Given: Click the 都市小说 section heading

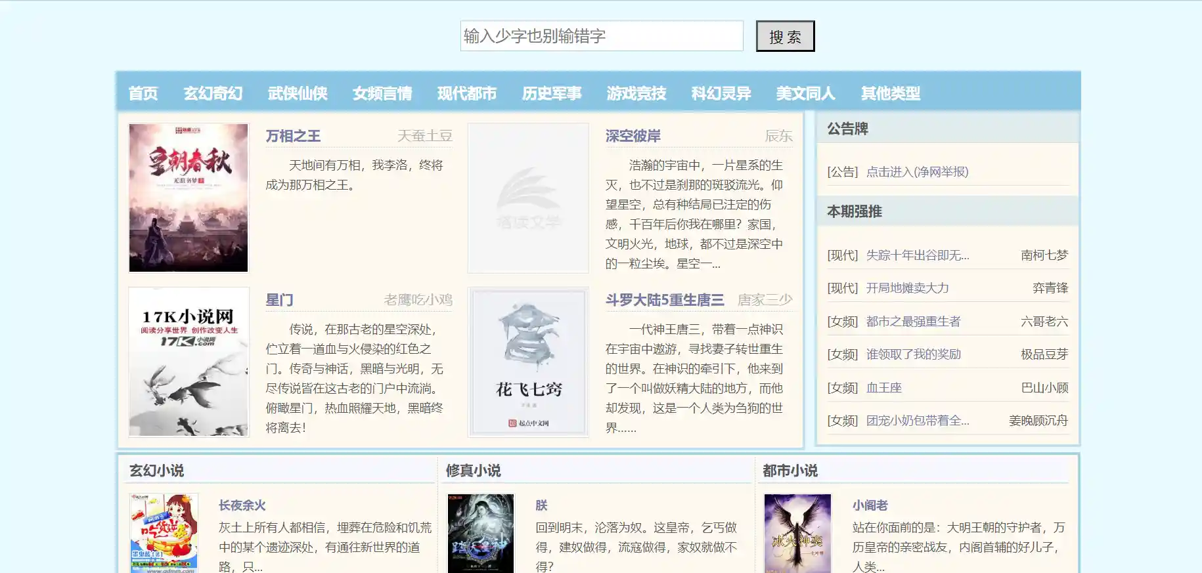Looking at the screenshot, I should (x=790, y=471).
